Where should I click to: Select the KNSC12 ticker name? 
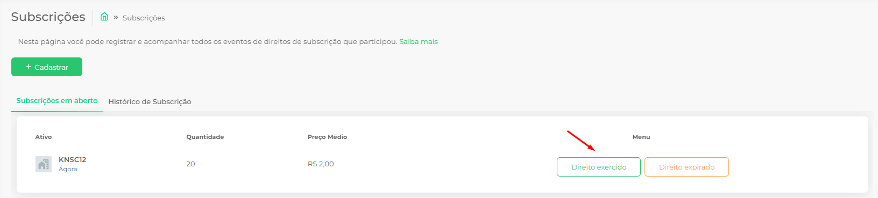[x=73, y=159]
